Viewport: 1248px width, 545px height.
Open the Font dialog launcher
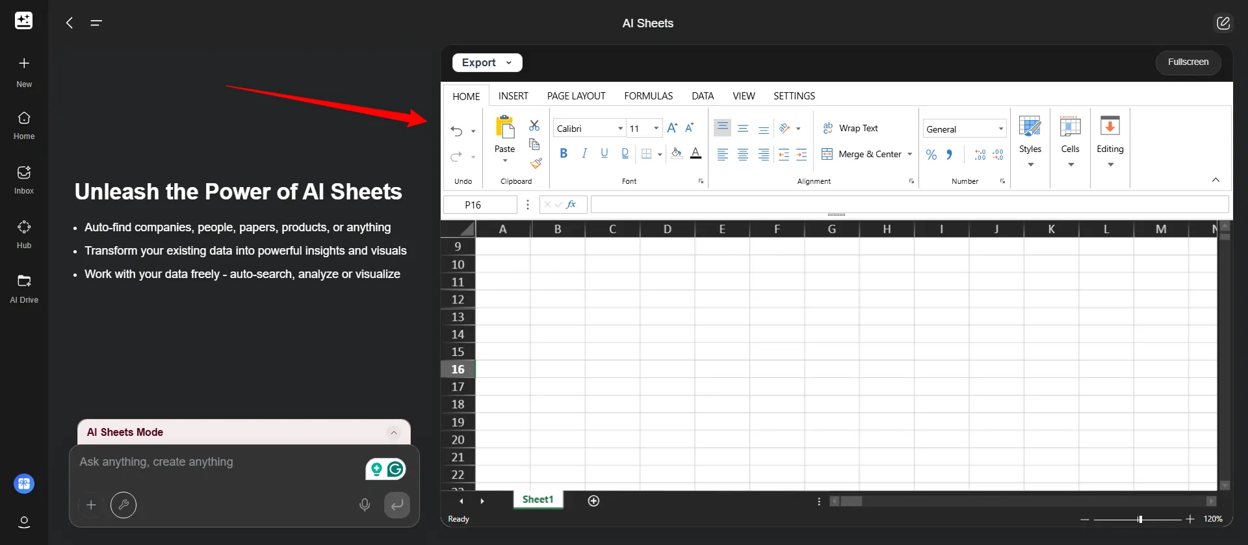pyautogui.click(x=701, y=181)
